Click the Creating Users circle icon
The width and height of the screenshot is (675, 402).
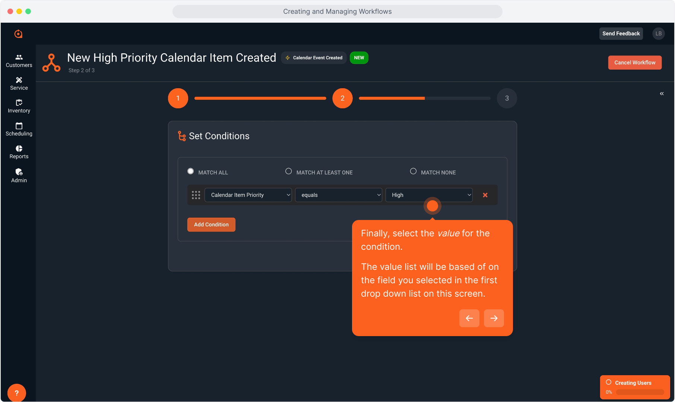(x=609, y=382)
